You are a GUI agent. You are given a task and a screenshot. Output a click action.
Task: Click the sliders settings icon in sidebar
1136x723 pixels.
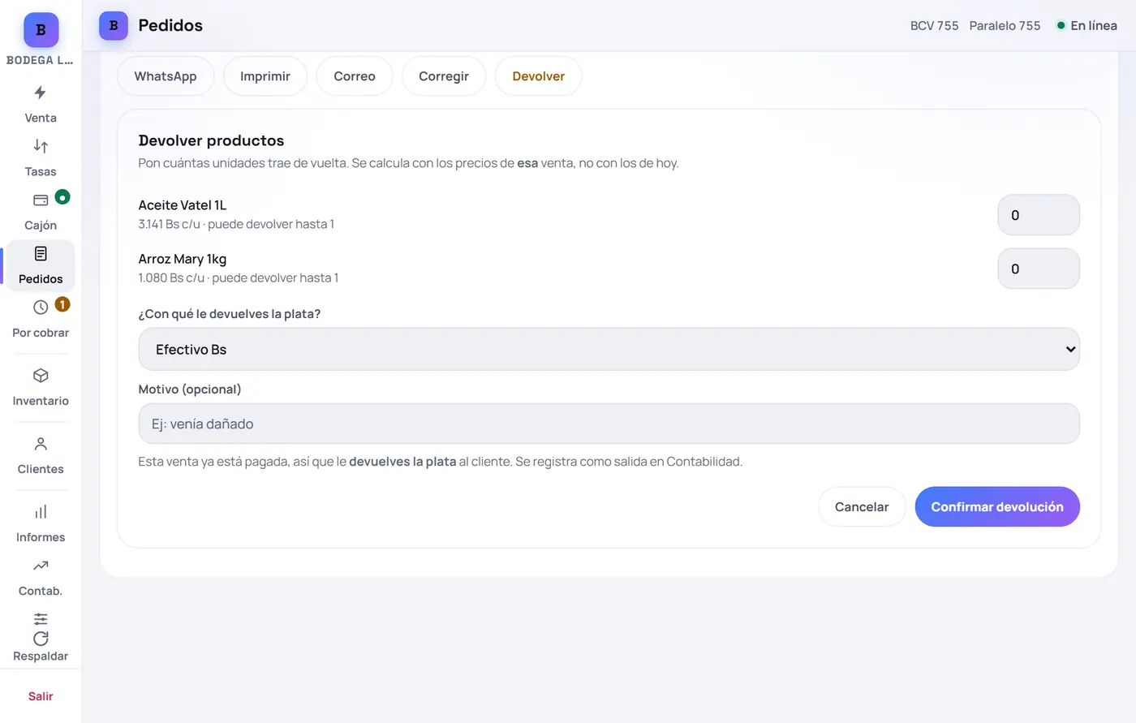(41, 618)
